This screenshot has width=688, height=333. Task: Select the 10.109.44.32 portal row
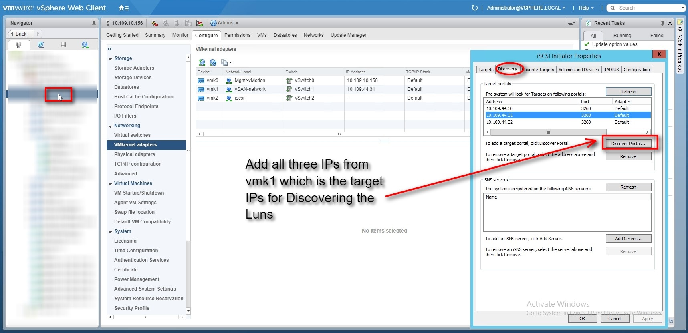click(x=500, y=122)
